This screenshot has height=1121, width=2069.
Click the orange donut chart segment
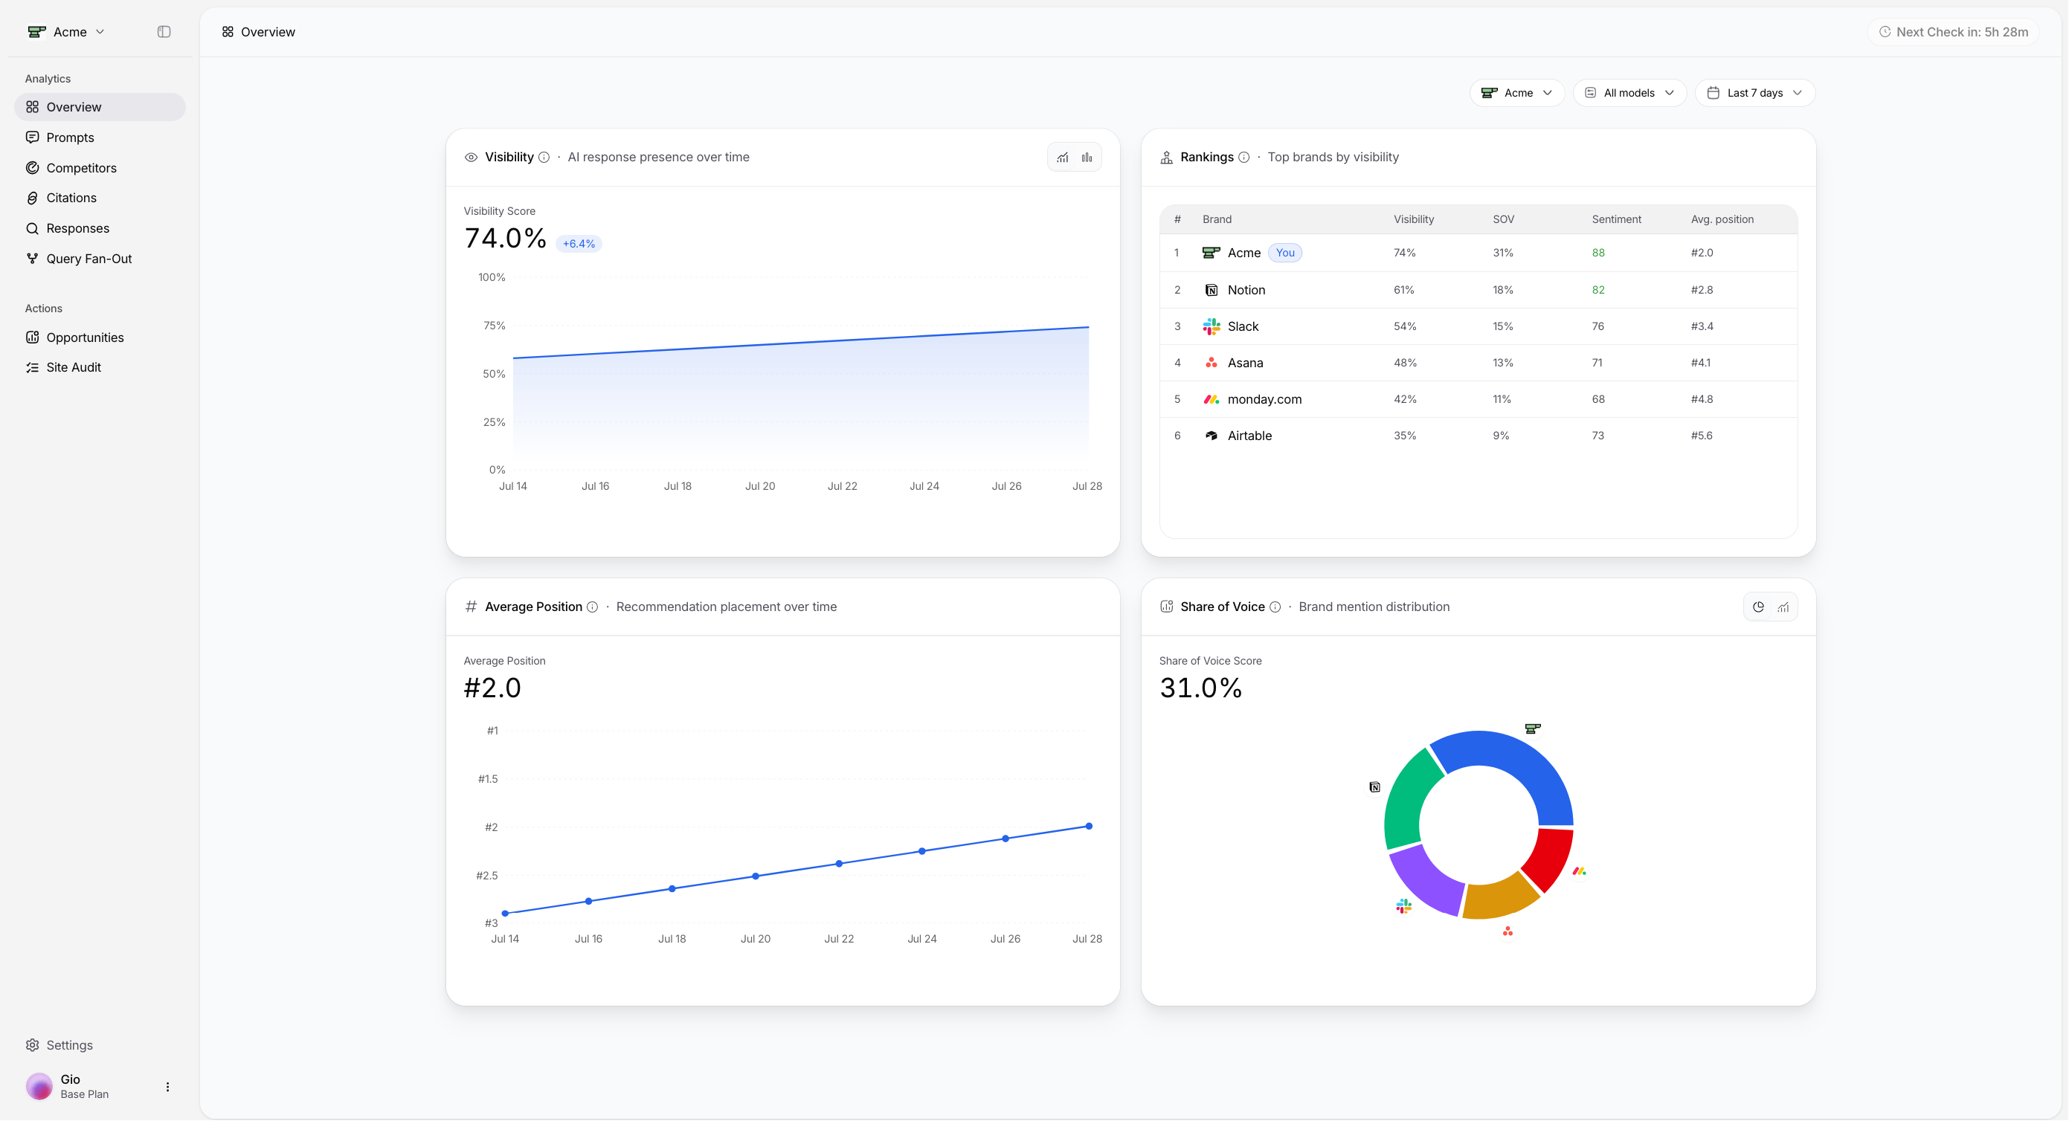pos(1499,899)
